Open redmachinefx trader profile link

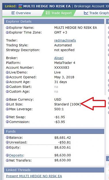pyautogui.click(x=65, y=40)
